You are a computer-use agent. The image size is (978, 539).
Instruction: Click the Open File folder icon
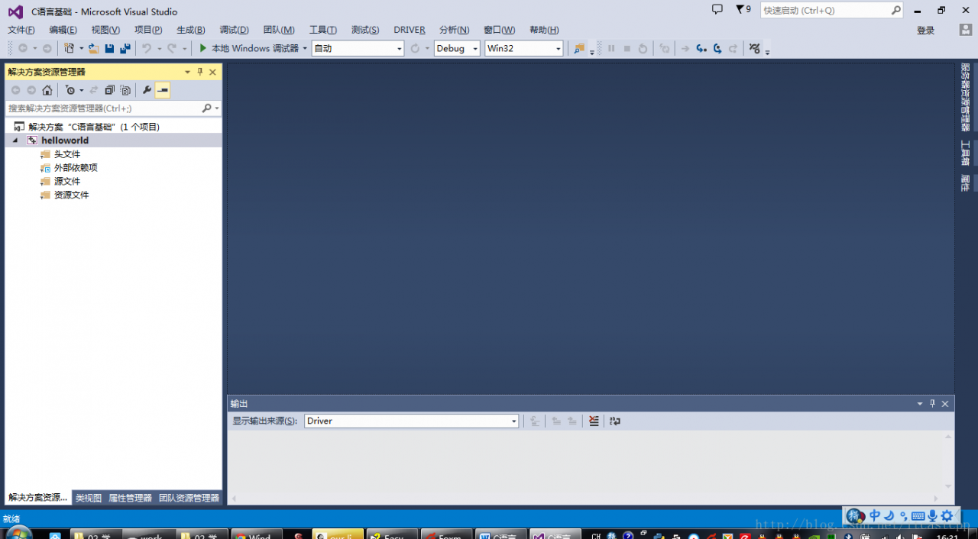tap(93, 48)
